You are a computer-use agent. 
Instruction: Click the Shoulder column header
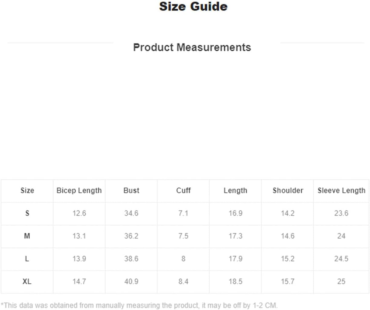click(287, 191)
